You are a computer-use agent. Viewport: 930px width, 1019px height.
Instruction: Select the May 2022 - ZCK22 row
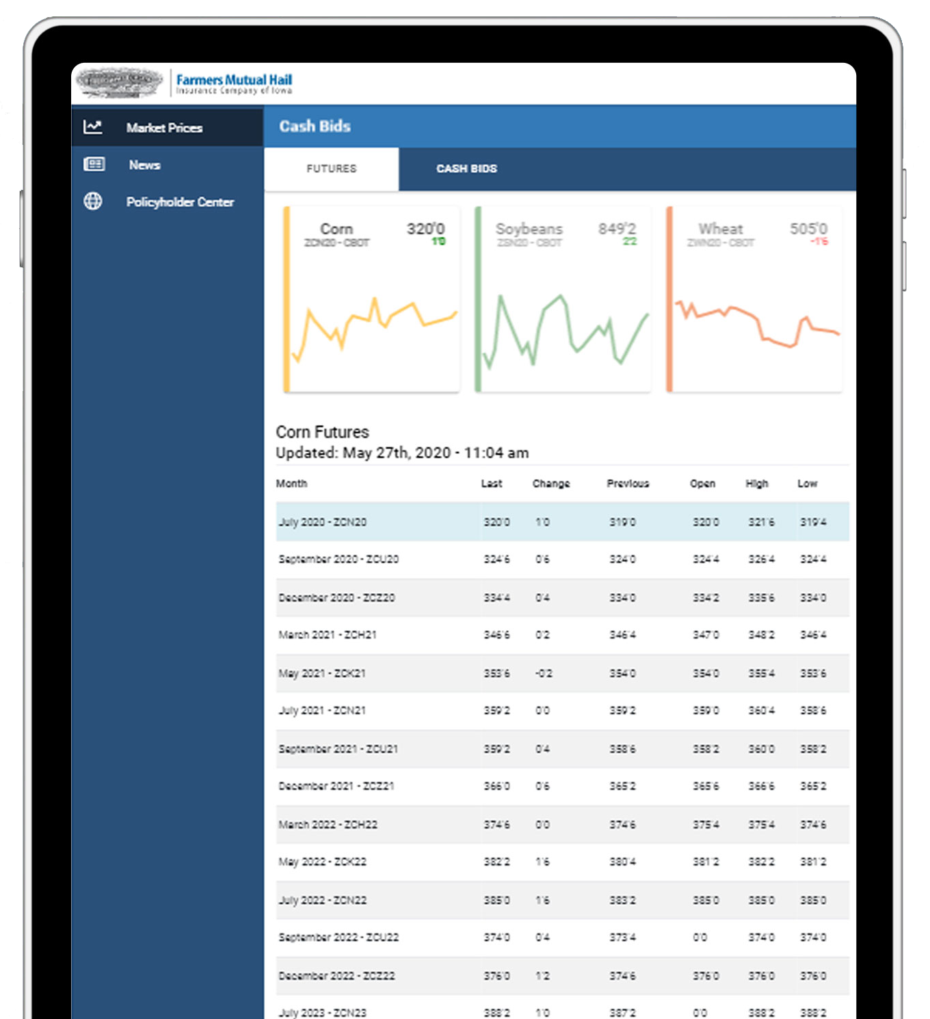click(x=563, y=862)
